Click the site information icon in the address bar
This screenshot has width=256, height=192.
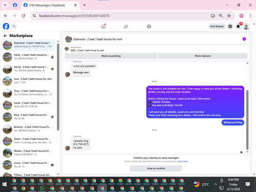[x=34, y=16]
